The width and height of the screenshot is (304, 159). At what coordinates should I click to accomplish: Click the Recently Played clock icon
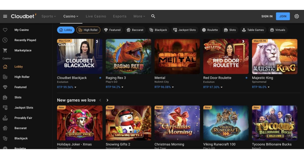(5, 40)
